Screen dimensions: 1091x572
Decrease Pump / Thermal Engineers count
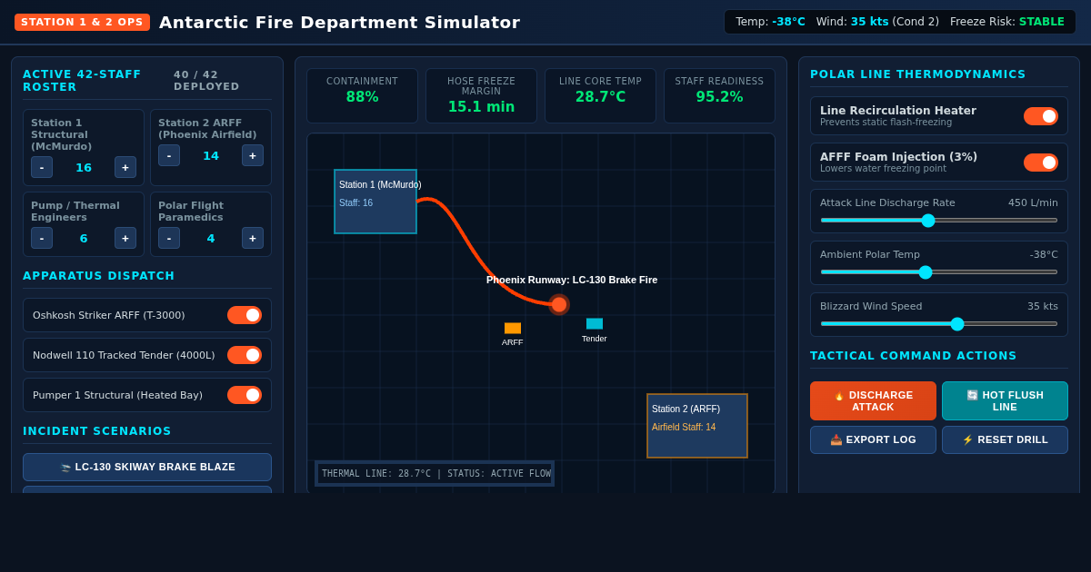[42, 238]
